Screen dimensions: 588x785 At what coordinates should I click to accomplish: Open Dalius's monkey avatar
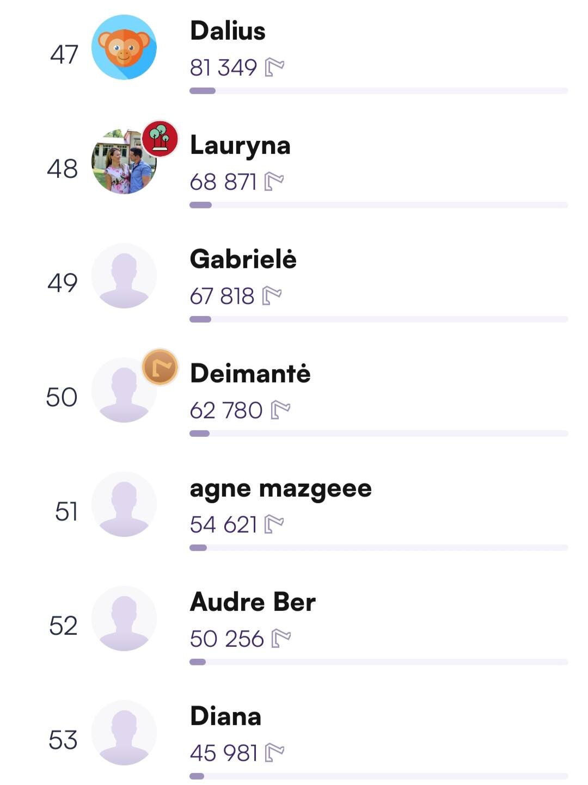coord(124,47)
